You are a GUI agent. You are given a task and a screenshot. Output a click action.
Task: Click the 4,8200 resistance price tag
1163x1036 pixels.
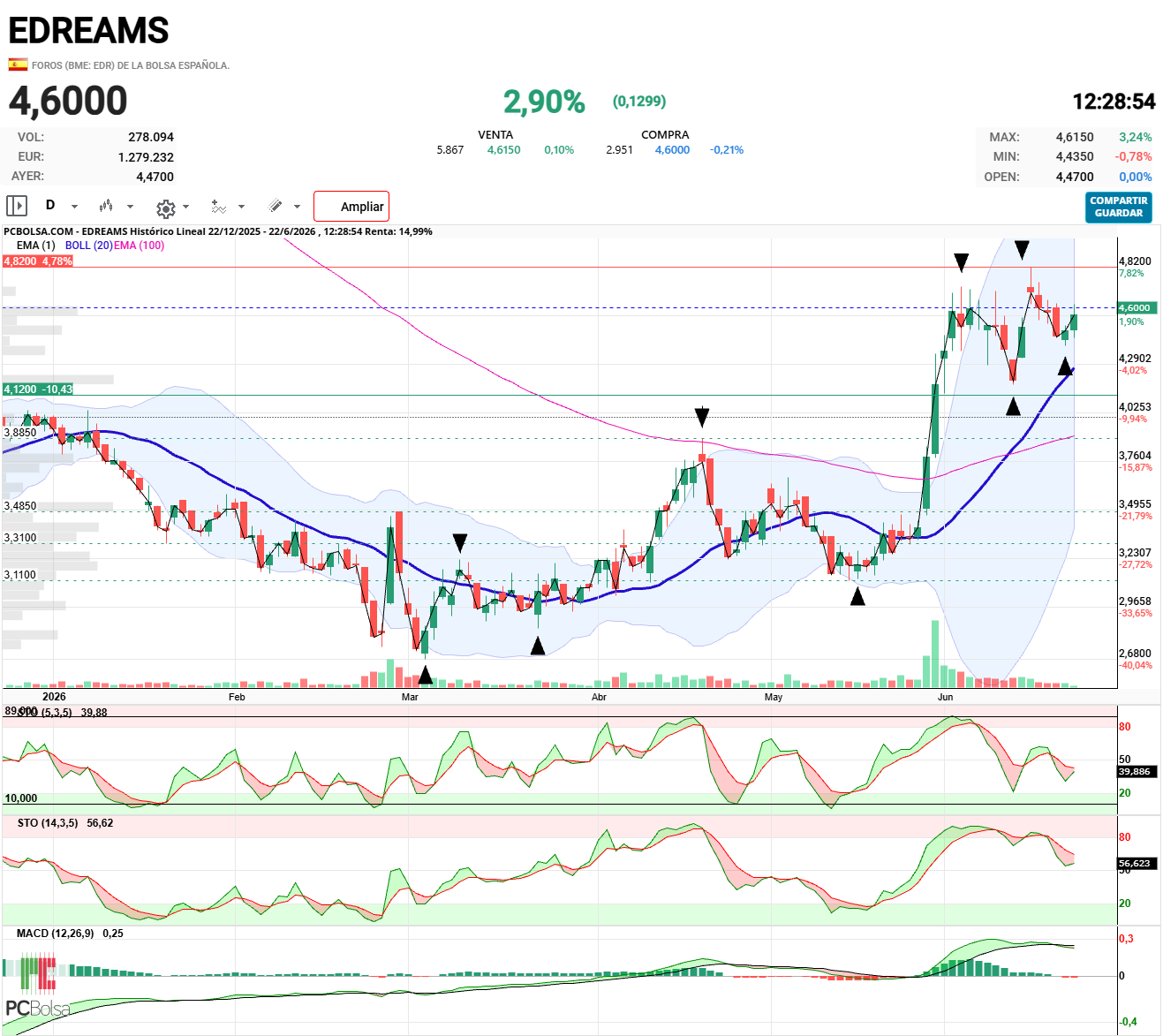[38, 261]
